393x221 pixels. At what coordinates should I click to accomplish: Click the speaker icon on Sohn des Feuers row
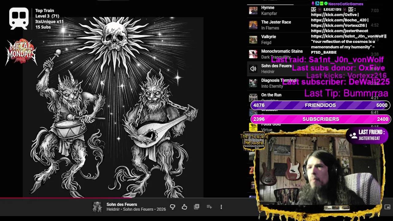click(253, 69)
